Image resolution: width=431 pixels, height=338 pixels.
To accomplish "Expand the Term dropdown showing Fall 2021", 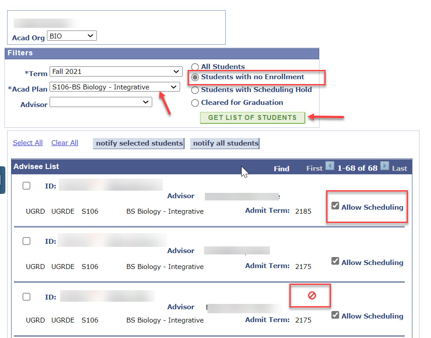I will coord(116,72).
